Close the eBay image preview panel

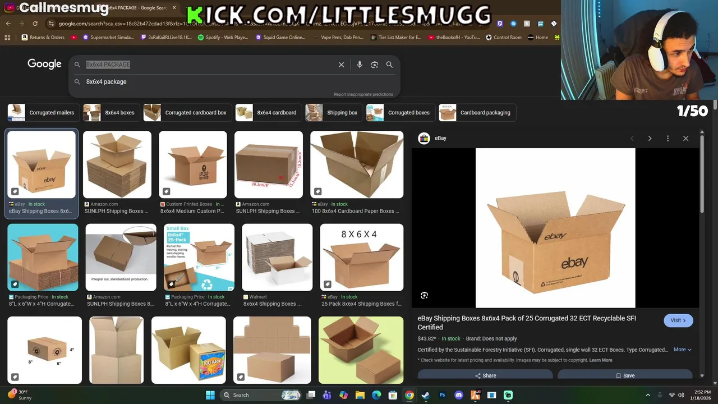(685, 138)
